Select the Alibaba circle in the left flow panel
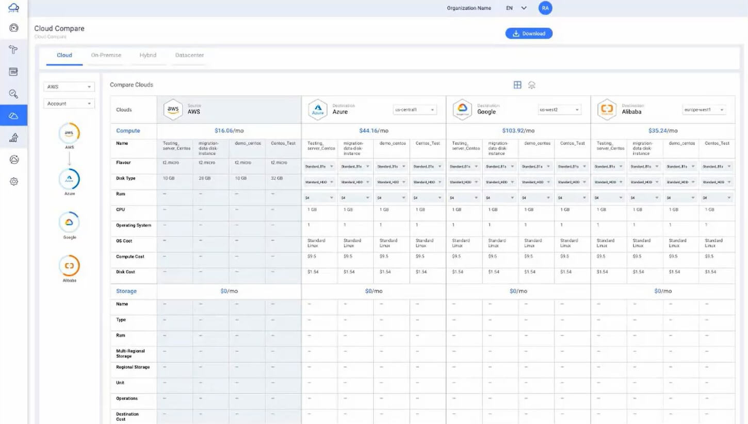Image resolution: width=748 pixels, height=424 pixels. tap(69, 266)
